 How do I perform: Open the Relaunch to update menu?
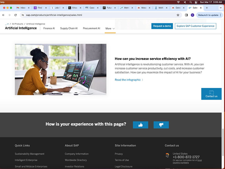pyautogui.click(x=210, y=15)
